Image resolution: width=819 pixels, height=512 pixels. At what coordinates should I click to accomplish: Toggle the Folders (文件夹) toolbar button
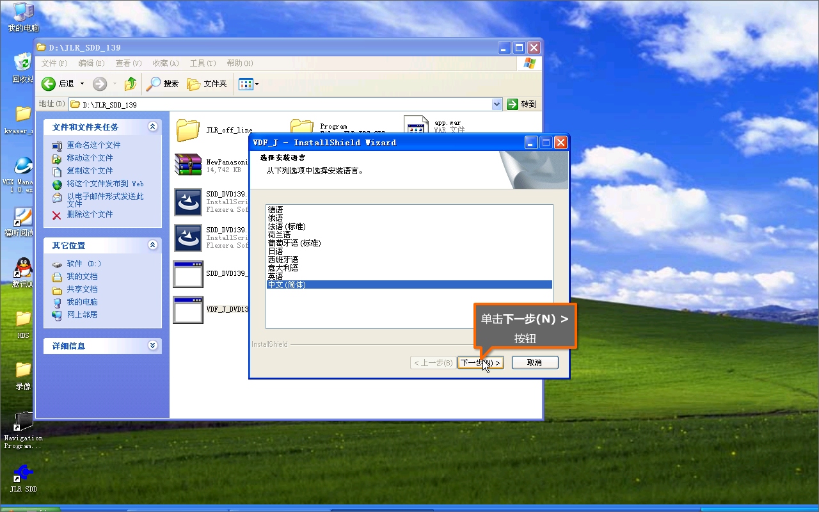pos(207,84)
